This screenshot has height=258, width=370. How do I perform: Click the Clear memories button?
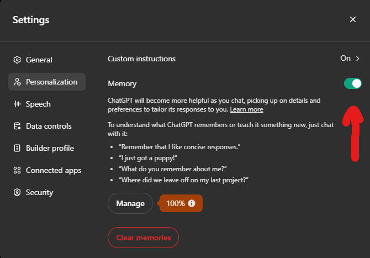pos(143,238)
